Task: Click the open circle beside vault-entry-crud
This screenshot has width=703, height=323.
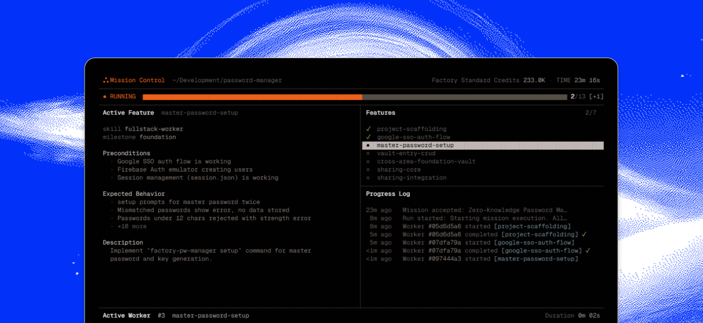Action: pyautogui.click(x=368, y=154)
